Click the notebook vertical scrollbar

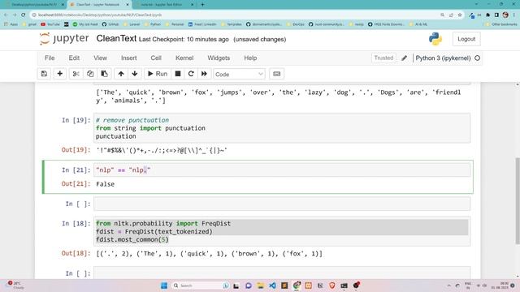[x=517, y=200]
